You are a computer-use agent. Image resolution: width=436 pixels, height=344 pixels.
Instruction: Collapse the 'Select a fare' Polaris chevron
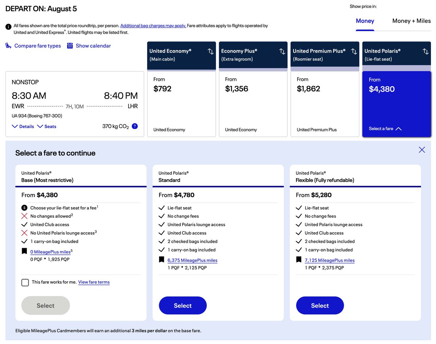399,129
